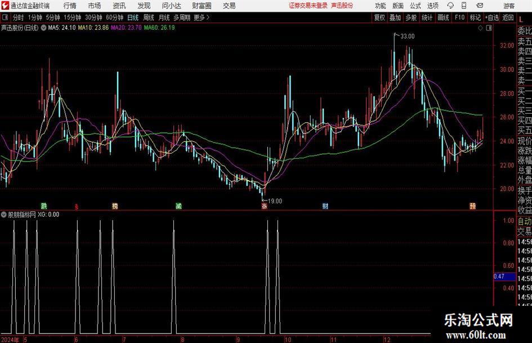This screenshot has height=343, width=532.
Task: Click the 涨 event marker on chart
Action: click(x=264, y=206)
